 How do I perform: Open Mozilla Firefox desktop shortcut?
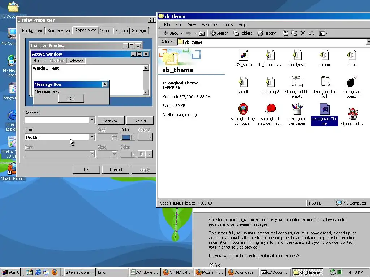pyautogui.click(x=12, y=172)
